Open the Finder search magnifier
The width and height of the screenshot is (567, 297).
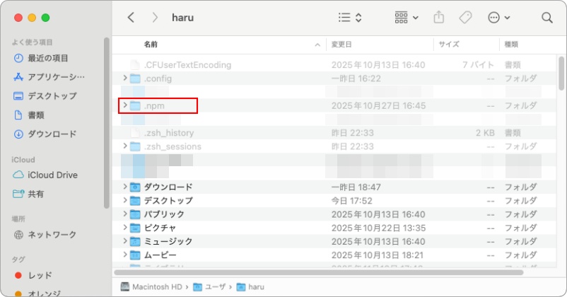coord(546,18)
